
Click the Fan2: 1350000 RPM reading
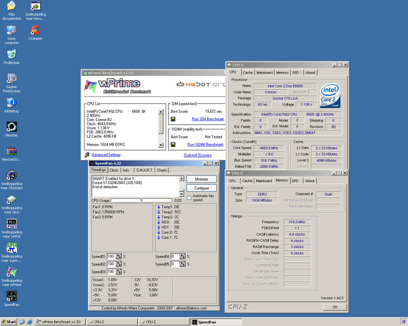point(108,212)
